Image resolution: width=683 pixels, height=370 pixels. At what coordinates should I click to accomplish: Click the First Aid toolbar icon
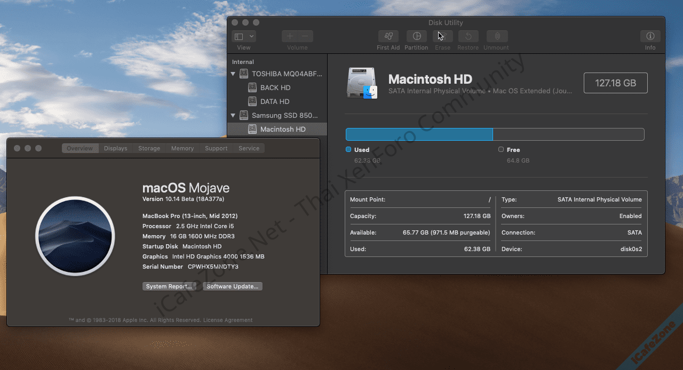[388, 36]
